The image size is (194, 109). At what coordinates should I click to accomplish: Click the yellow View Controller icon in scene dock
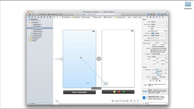pos(115,92)
